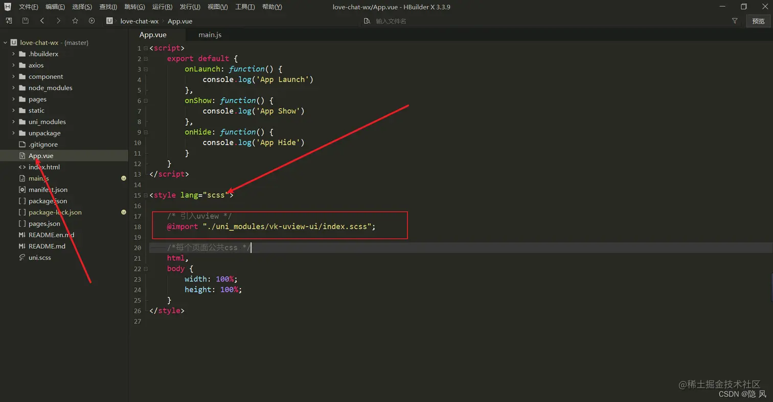
Task: Click App.vue in the breadcrumb
Action: [x=180, y=21]
